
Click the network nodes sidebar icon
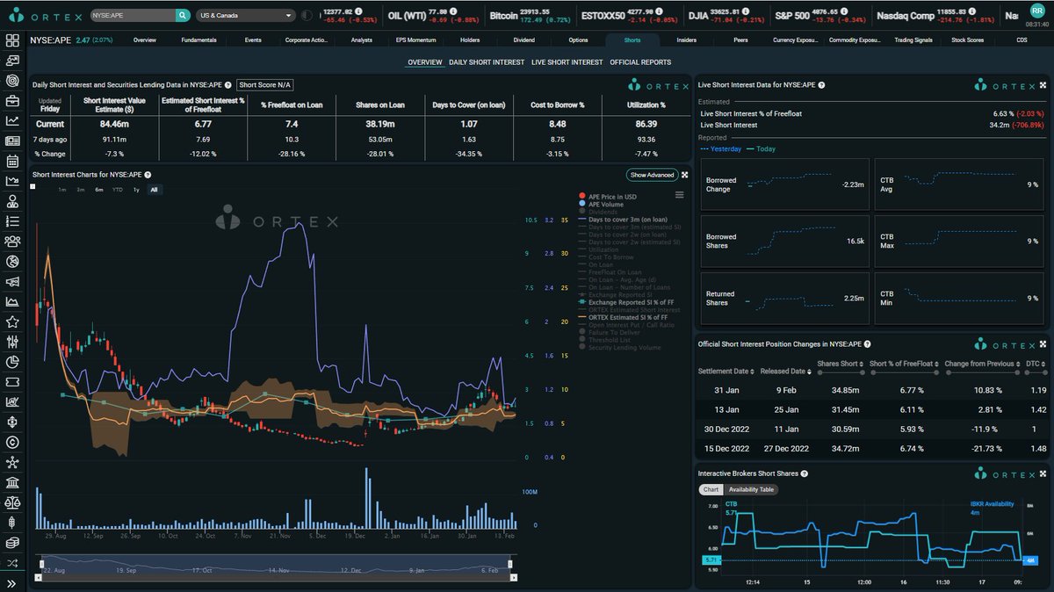12,462
